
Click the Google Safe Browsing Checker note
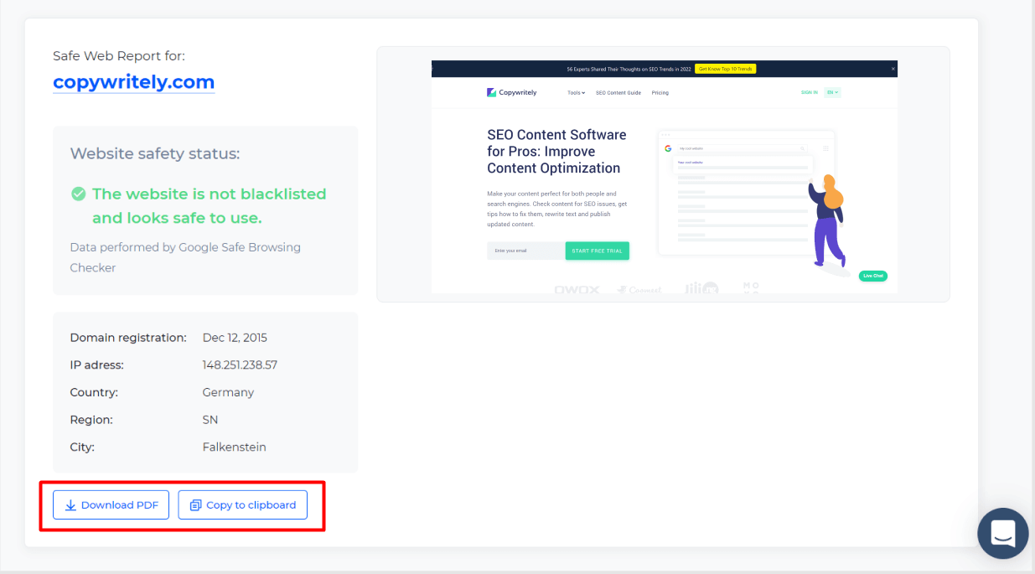pyautogui.click(x=185, y=257)
